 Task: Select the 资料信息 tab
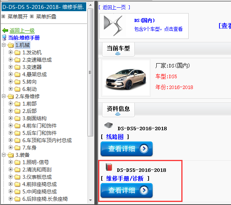[x=118, y=110]
